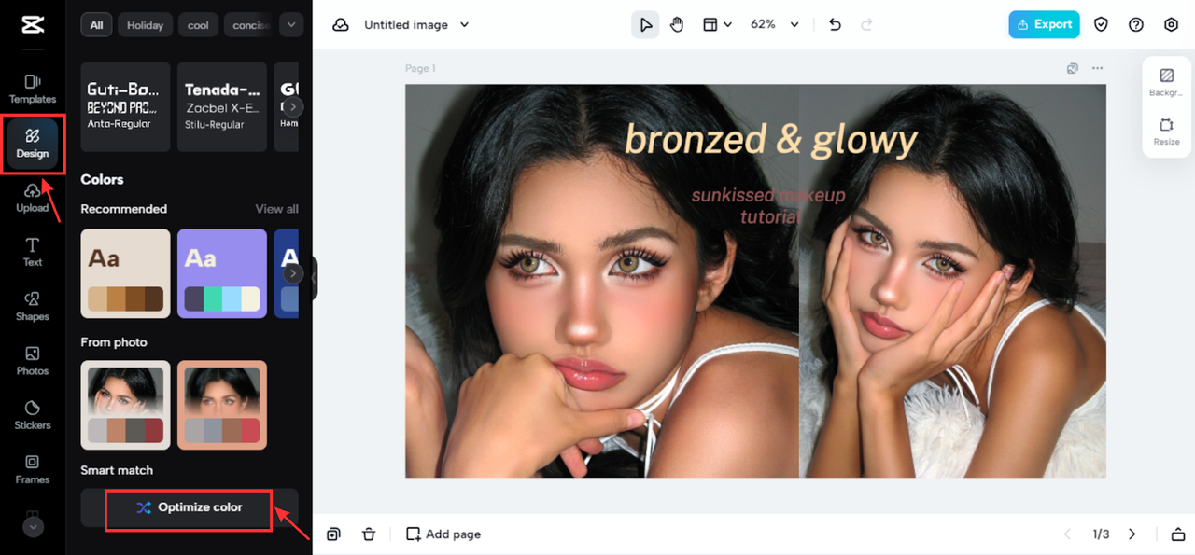Open the help question mark icon

point(1136,25)
